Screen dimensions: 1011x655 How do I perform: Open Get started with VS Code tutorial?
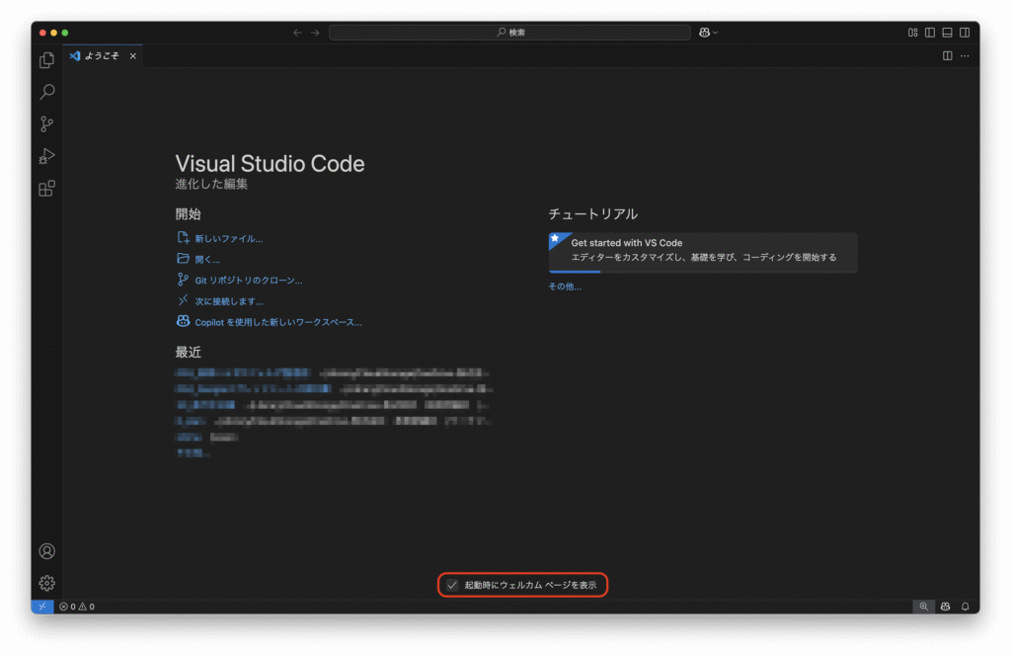click(703, 252)
